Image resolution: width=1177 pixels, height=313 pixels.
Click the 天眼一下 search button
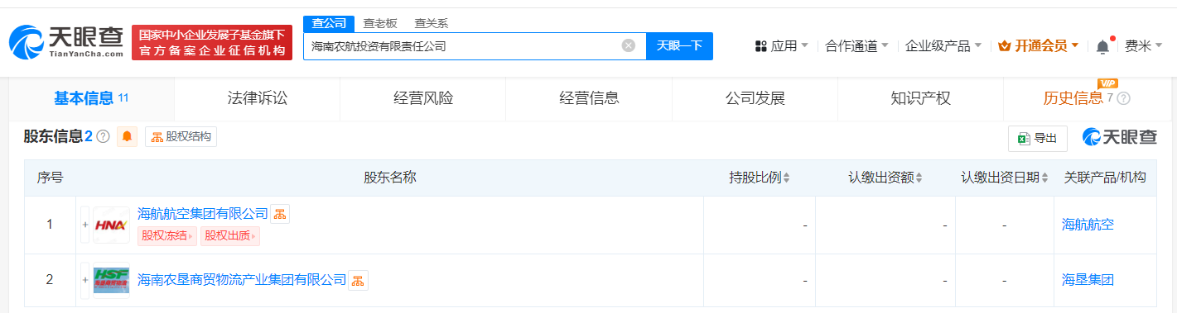tap(679, 46)
